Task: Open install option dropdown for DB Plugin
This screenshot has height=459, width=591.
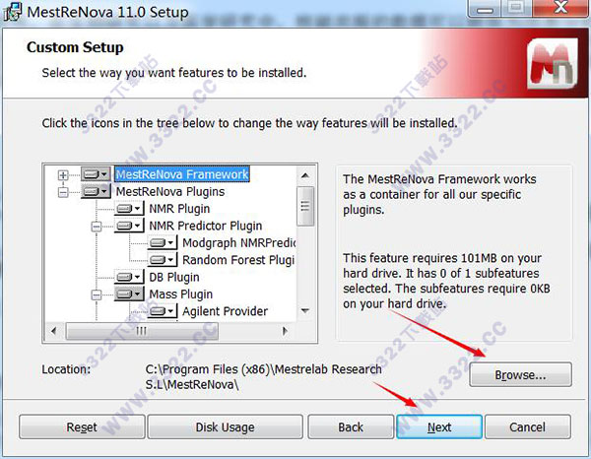Action: tap(129, 277)
